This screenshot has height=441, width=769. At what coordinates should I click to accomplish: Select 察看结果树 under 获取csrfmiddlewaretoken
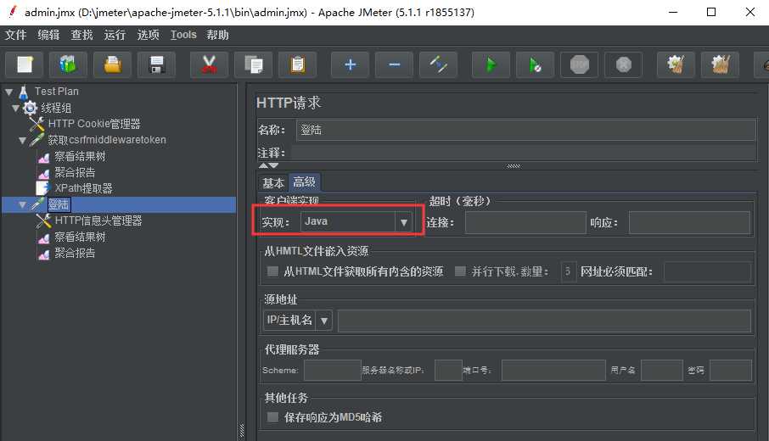coord(80,156)
